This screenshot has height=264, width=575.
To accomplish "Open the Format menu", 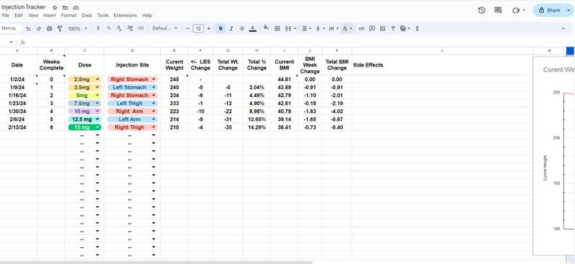I will [x=69, y=16].
